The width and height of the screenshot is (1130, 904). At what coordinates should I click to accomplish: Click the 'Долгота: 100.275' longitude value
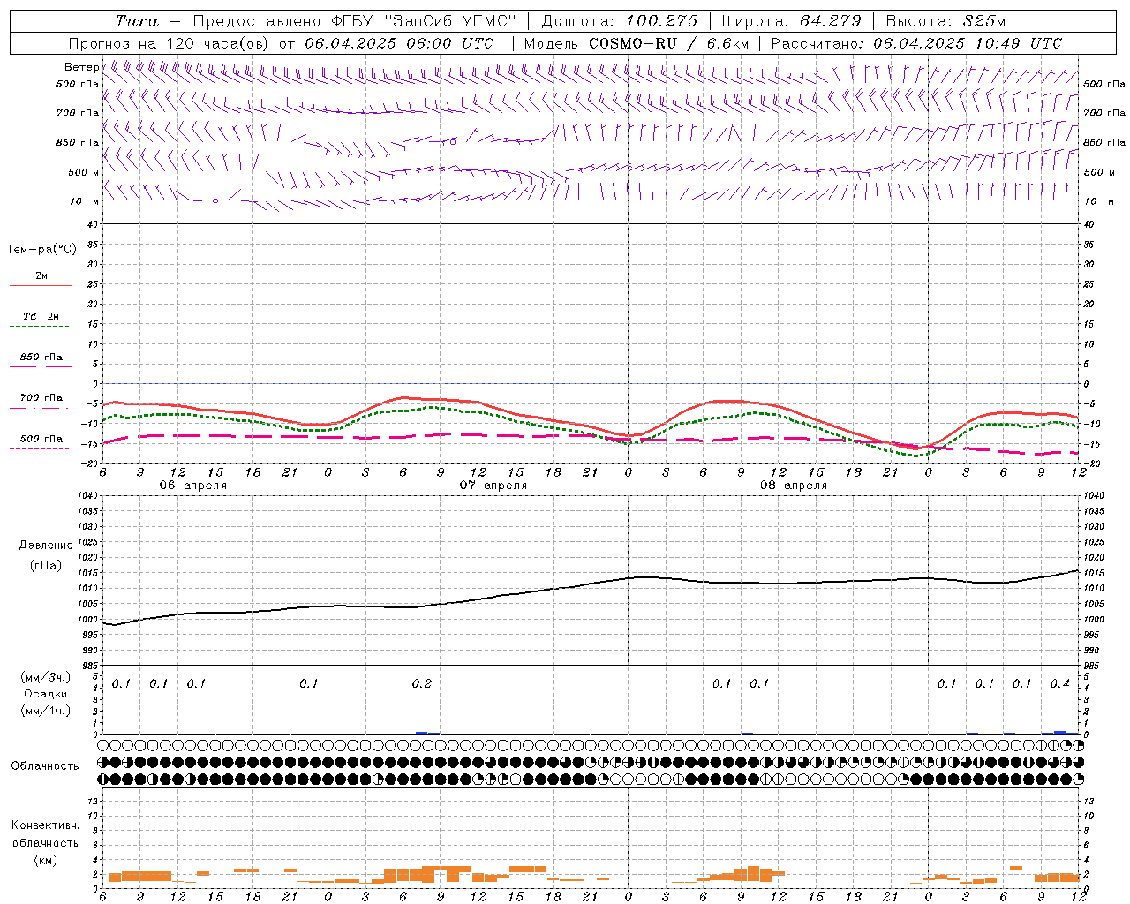coord(620,21)
